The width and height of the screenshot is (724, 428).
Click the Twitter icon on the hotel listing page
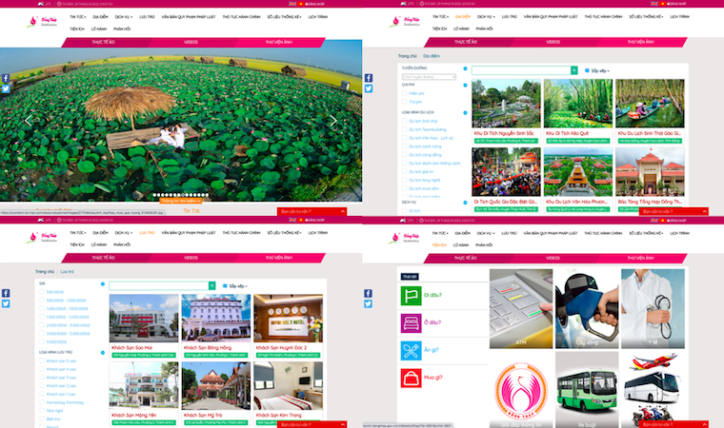tap(6, 303)
